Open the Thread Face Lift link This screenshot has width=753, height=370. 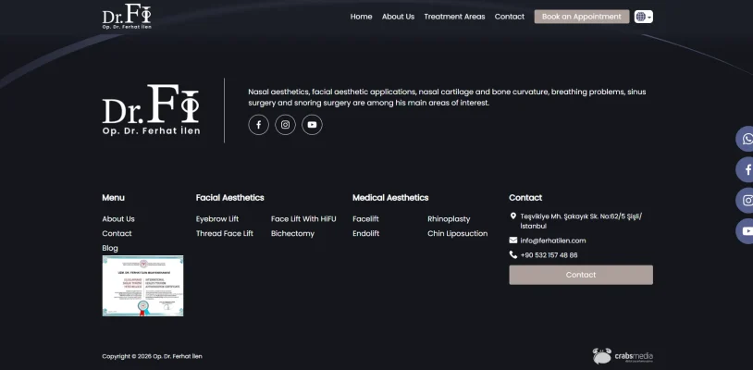pos(224,234)
